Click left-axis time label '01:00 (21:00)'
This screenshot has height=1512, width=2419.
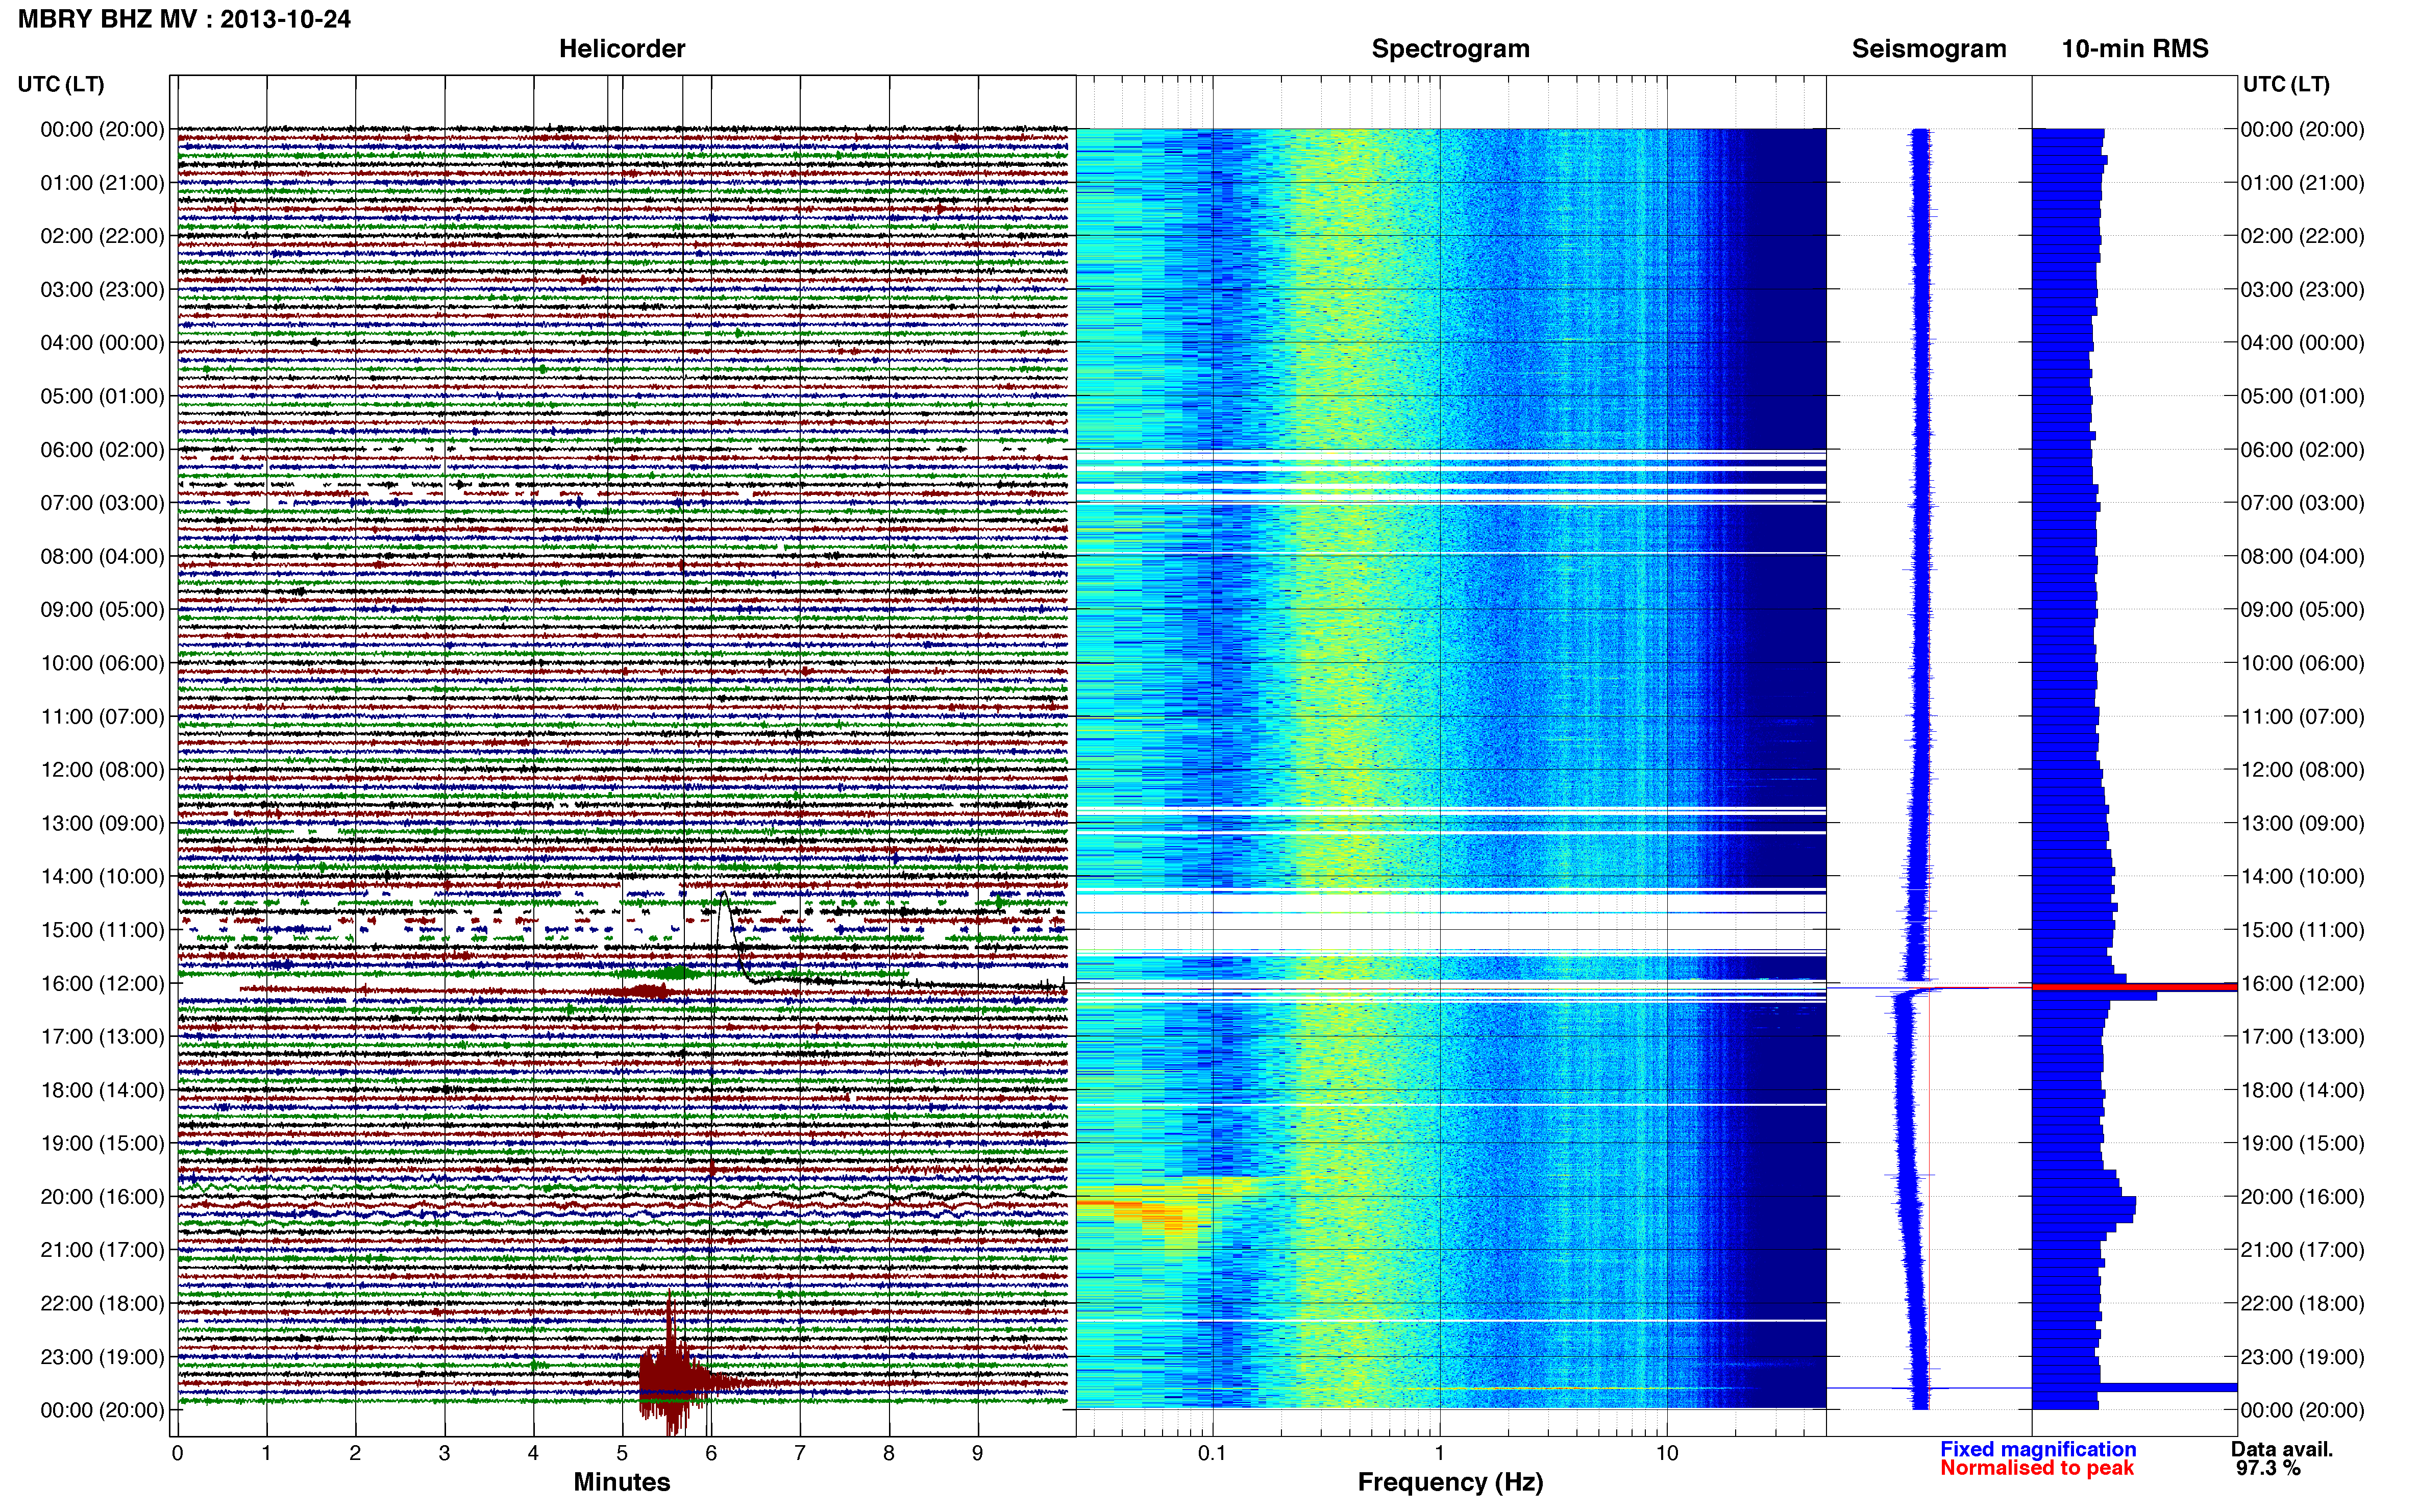[102, 183]
